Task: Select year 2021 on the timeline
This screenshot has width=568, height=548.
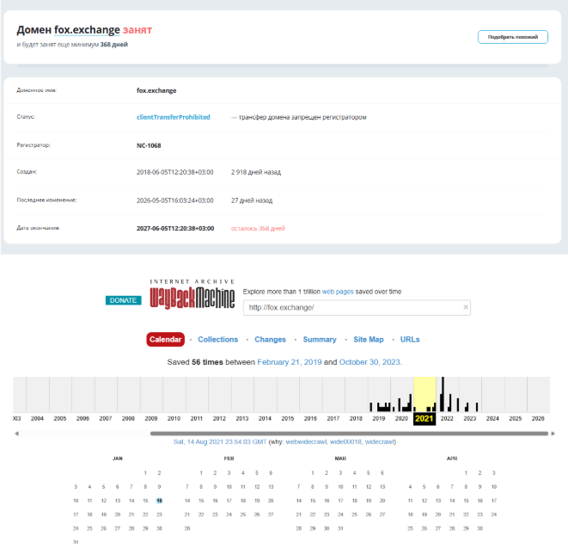Action: [424, 418]
